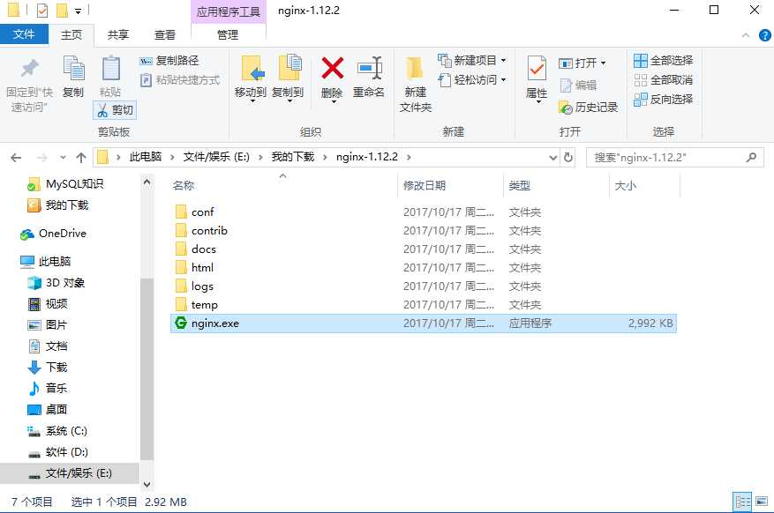Open the Open (打开) dropdown arrow

(x=603, y=63)
